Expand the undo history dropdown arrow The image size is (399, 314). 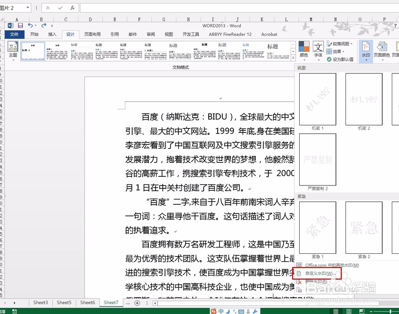click(x=36, y=26)
